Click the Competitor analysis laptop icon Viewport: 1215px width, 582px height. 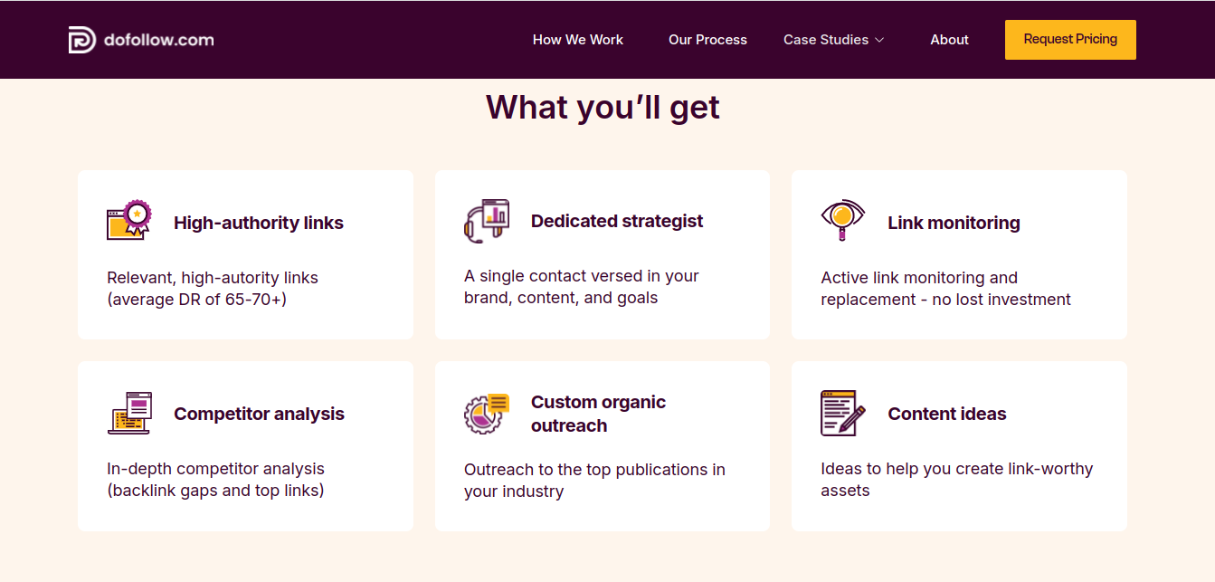coord(129,413)
